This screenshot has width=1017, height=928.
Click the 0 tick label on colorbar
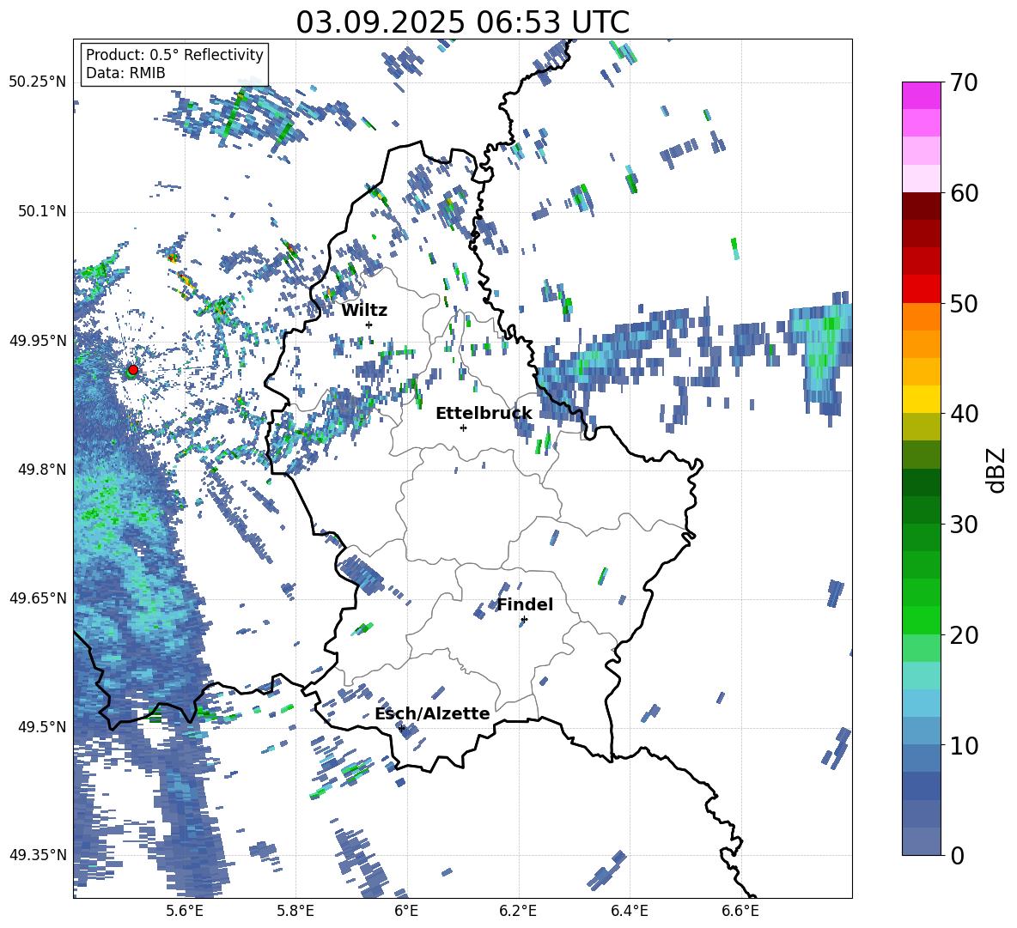pos(957,855)
